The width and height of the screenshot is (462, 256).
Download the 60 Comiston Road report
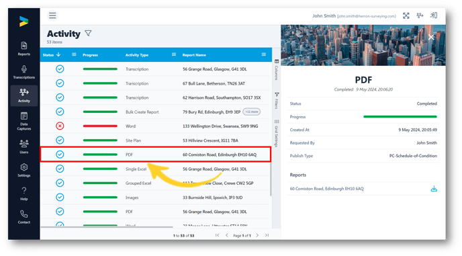click(434, 189)
